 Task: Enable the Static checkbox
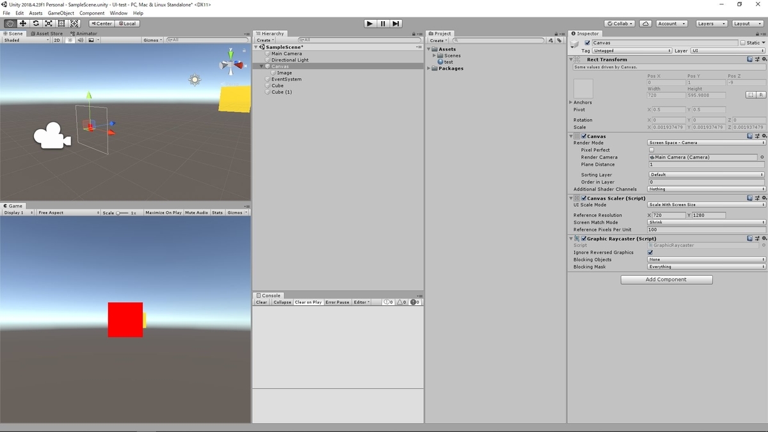pyautogui.click(x=742, y=43)
